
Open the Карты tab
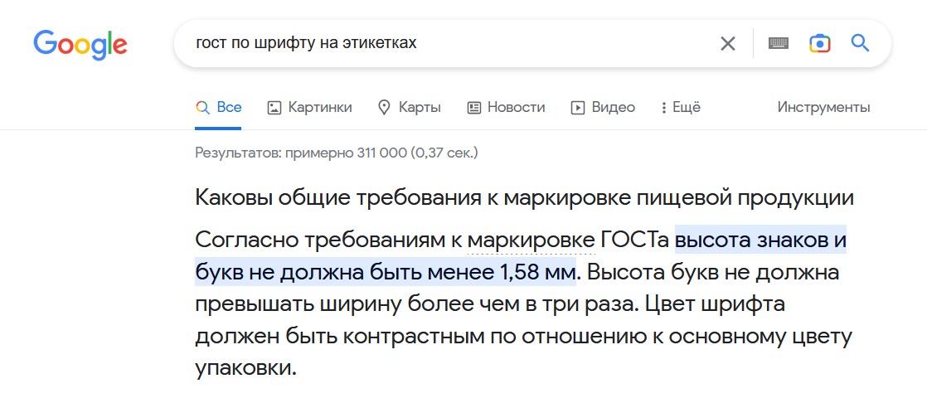coord(409,108)
